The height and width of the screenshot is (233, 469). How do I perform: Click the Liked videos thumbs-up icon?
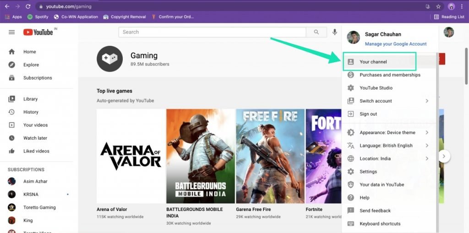coord(11,151)
